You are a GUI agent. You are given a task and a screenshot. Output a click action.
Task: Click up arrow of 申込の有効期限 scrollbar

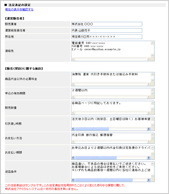point(152,90)
